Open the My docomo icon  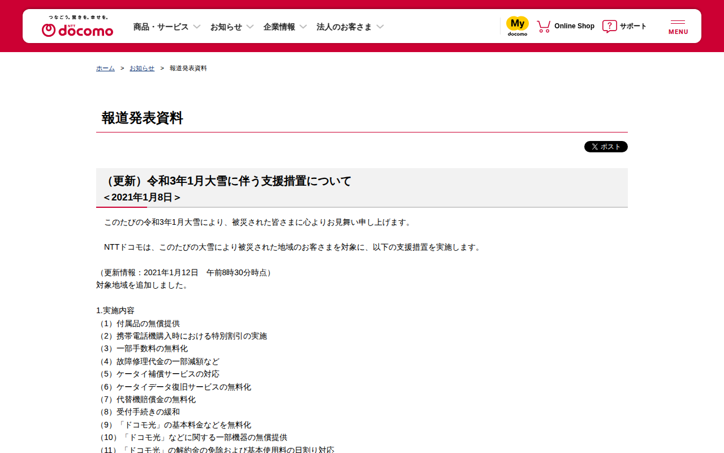click(518, 26)
